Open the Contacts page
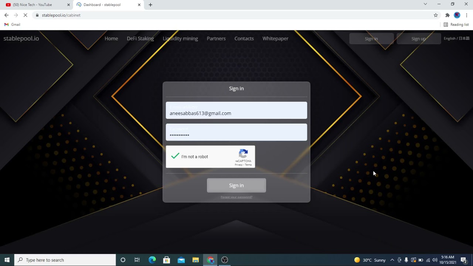The height and width of the screenshot is (266, 473). click(x=244, y=38)
